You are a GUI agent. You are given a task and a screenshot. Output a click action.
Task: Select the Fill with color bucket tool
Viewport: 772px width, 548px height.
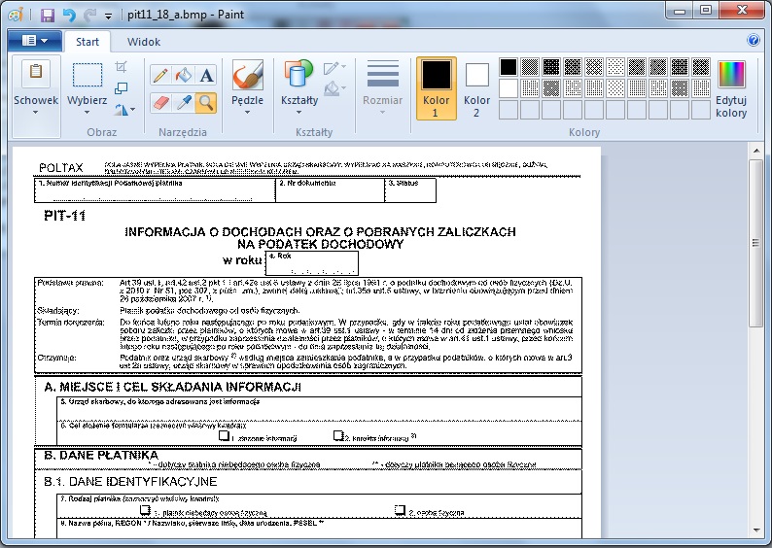point(184,75)
